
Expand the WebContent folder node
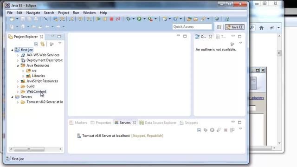(18, 92)
